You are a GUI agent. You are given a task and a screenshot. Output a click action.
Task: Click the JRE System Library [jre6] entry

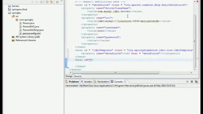click(x=28, y=37)
